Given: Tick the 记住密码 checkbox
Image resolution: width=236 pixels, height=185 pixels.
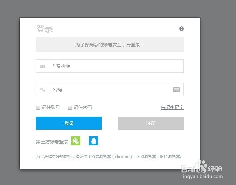Looking at the screenshot, I should [x=70, y=107].
